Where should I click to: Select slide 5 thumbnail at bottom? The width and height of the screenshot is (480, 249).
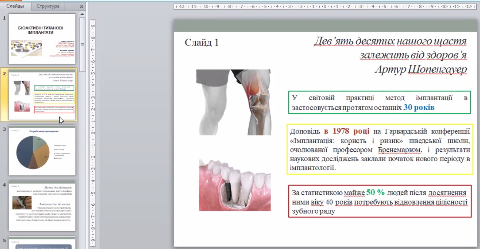[42, 243]
